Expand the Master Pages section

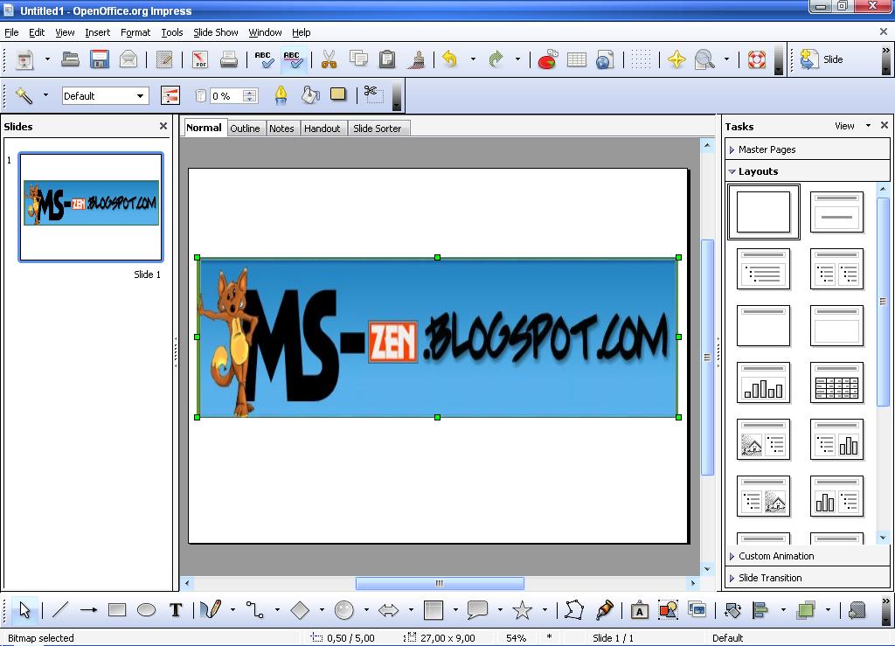point(807,149)
